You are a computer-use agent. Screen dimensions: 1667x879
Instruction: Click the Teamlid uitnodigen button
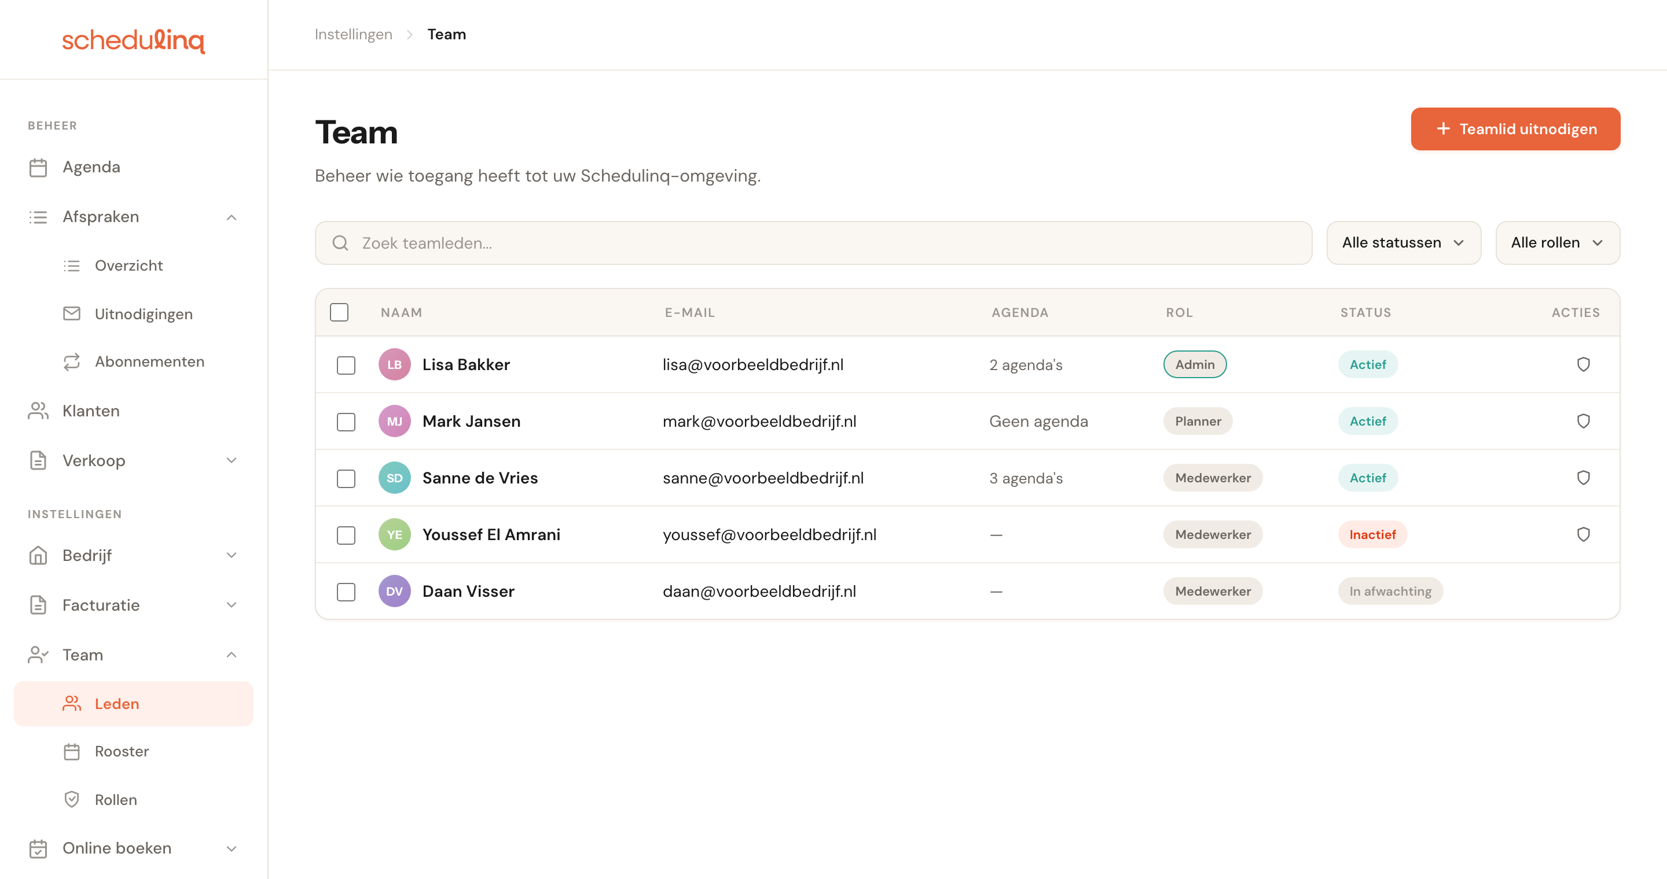(x=1515, y=130)
